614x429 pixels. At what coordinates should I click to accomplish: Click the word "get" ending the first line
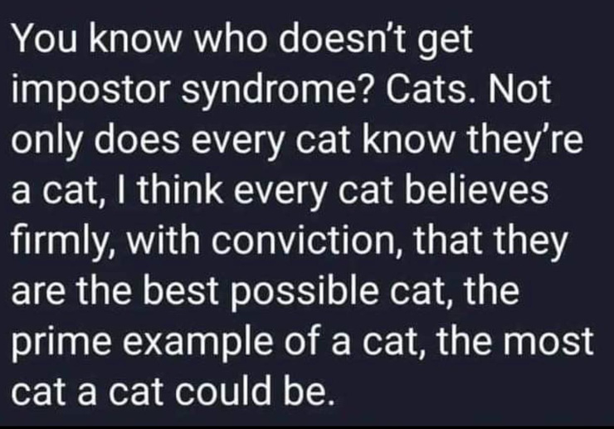click(x=445, y=46)
